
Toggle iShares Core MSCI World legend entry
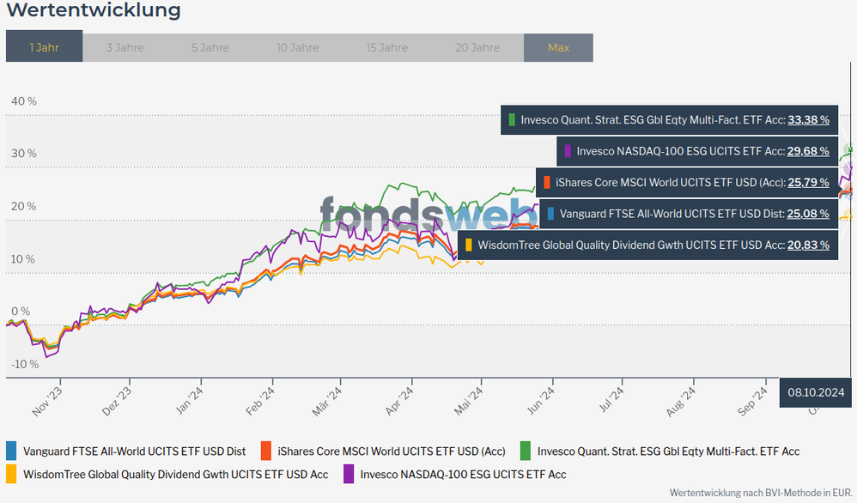(x=391, y=451)
